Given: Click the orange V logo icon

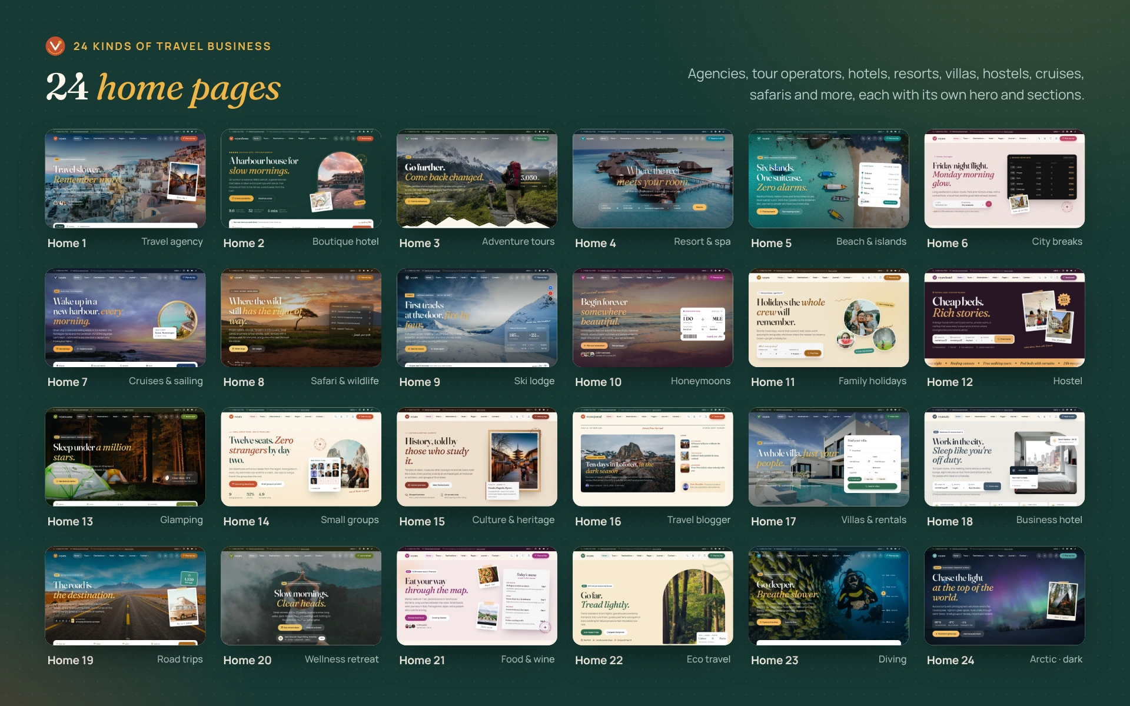Looking at the screenshot, I should (55, 46).
